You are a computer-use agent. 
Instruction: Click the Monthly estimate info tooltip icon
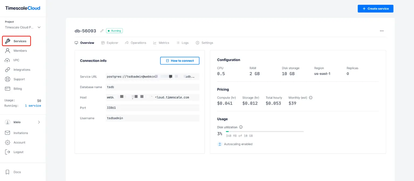pos(310,98)
